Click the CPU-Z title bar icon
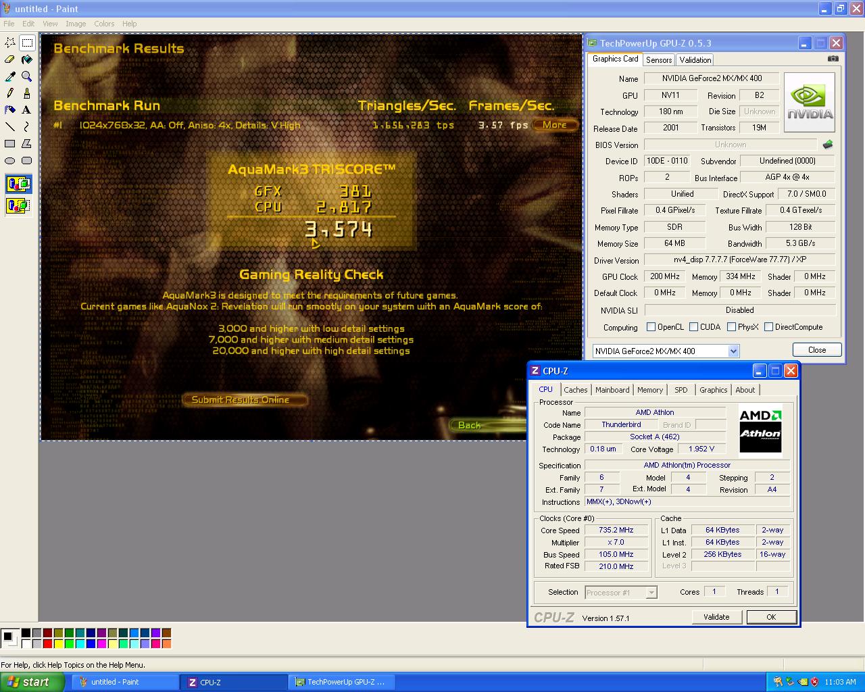The width and height of the screenshot is (865, 692). pos(535,370)
